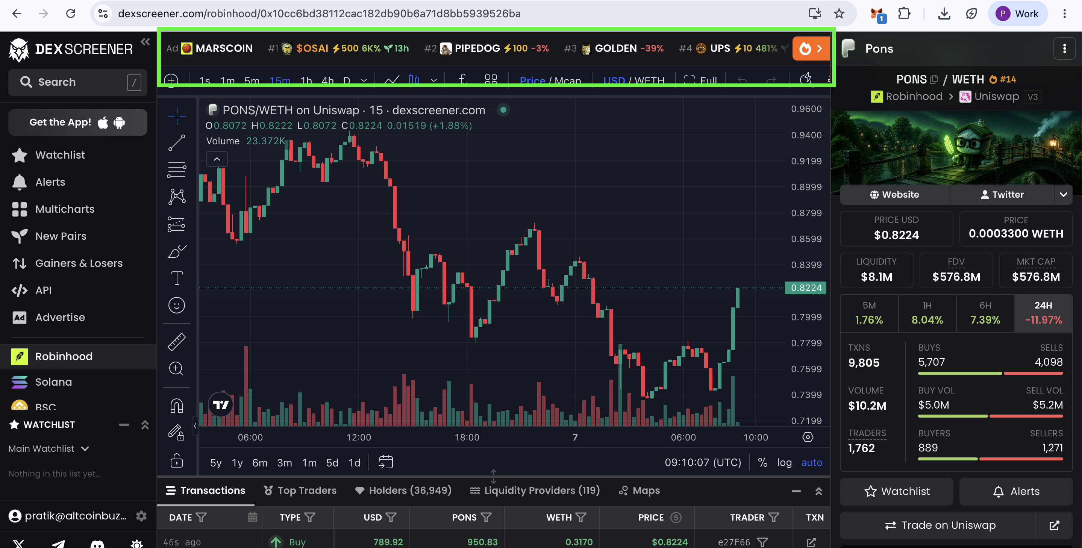This screenshot has width=1082, height=548.
Task: Open the Maps tab
Action: pos(639,490)
